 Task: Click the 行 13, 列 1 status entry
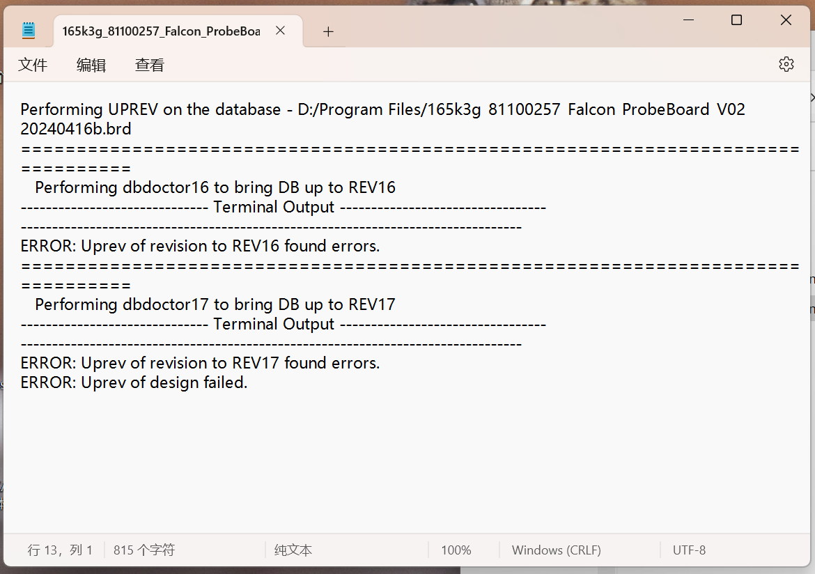(x=60, y=550)
